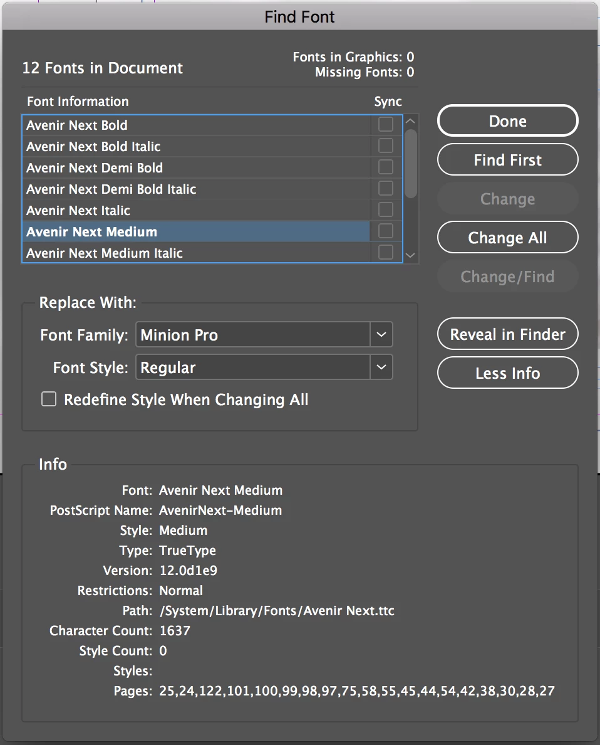Click the Change All button

point(507,238)
